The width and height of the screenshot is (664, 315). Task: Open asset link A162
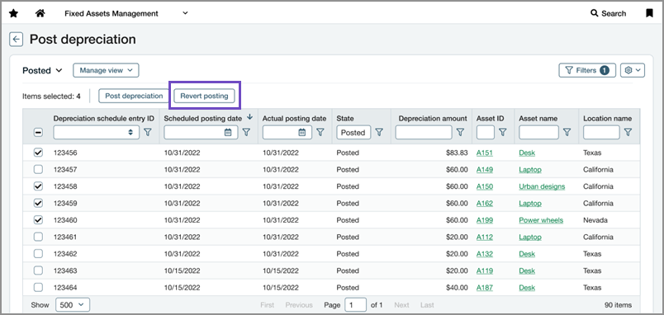485,204
